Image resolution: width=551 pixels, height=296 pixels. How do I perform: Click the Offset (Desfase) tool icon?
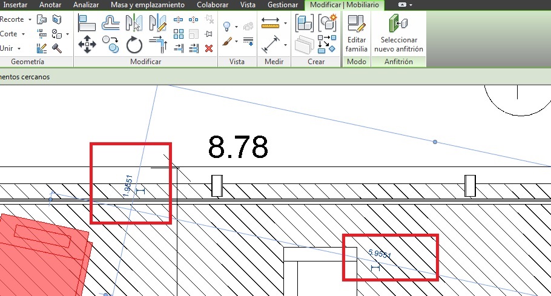pyautogui.click(x=110, y=24)
